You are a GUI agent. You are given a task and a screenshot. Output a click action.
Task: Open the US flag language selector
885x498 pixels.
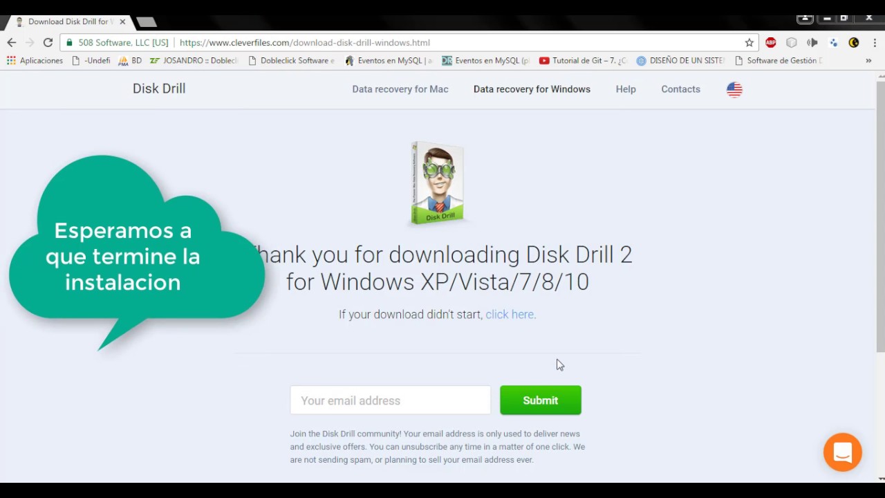coord(734,89)
